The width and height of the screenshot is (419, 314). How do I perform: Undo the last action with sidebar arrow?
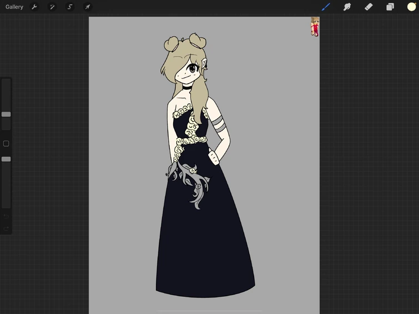click(6, 216)
